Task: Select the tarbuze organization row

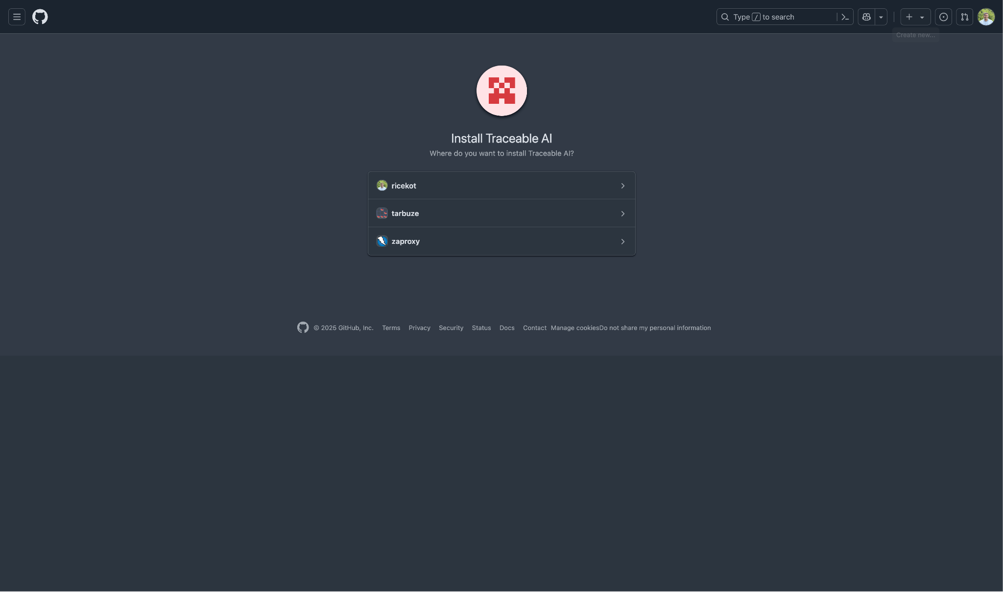Action: 501,213
